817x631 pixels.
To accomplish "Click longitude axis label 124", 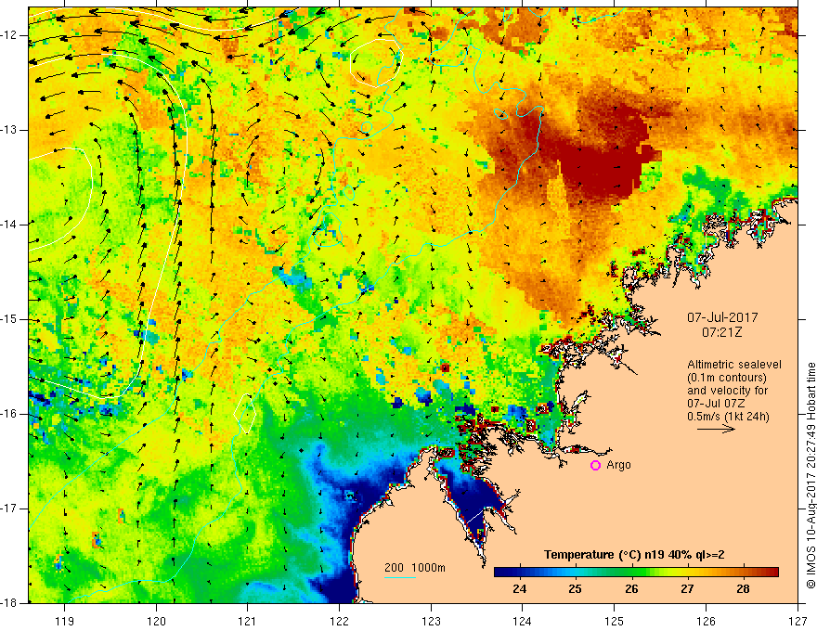I will point(523,621).
